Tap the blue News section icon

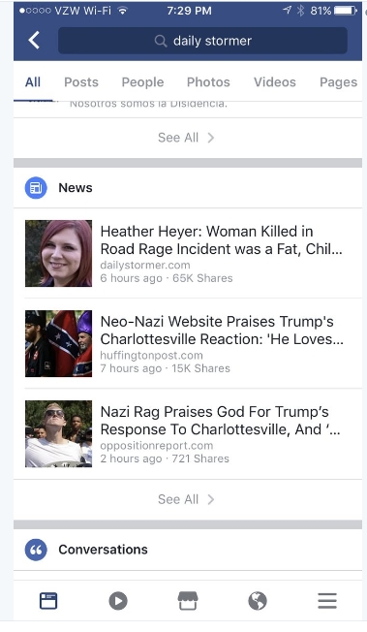click(36, 188)
